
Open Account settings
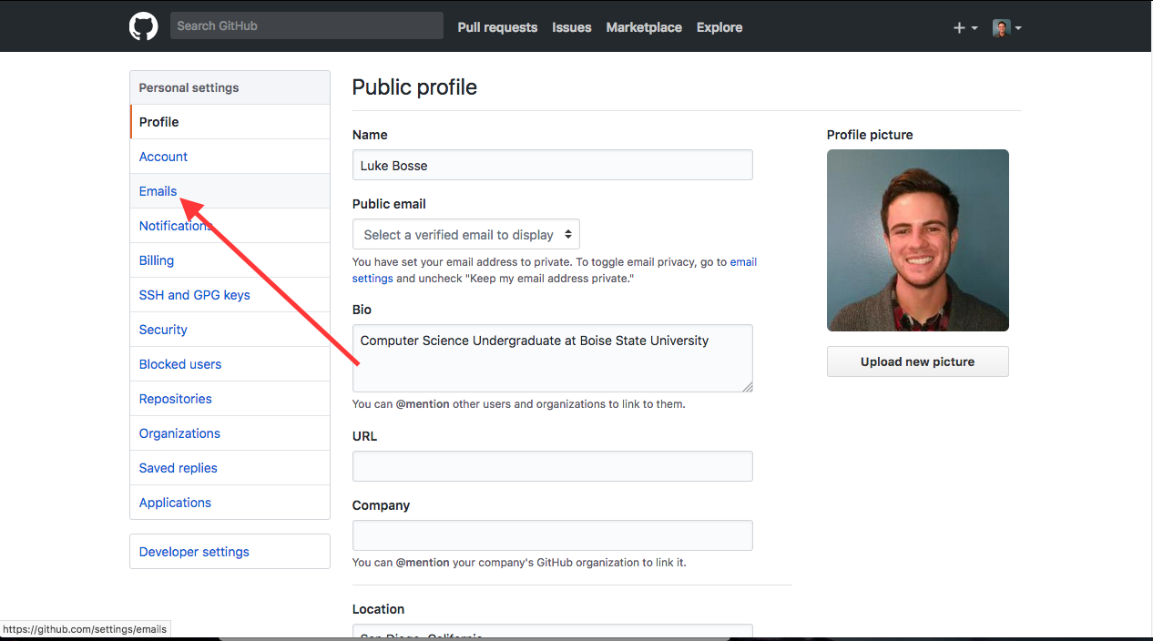click(x=230, y=157)
